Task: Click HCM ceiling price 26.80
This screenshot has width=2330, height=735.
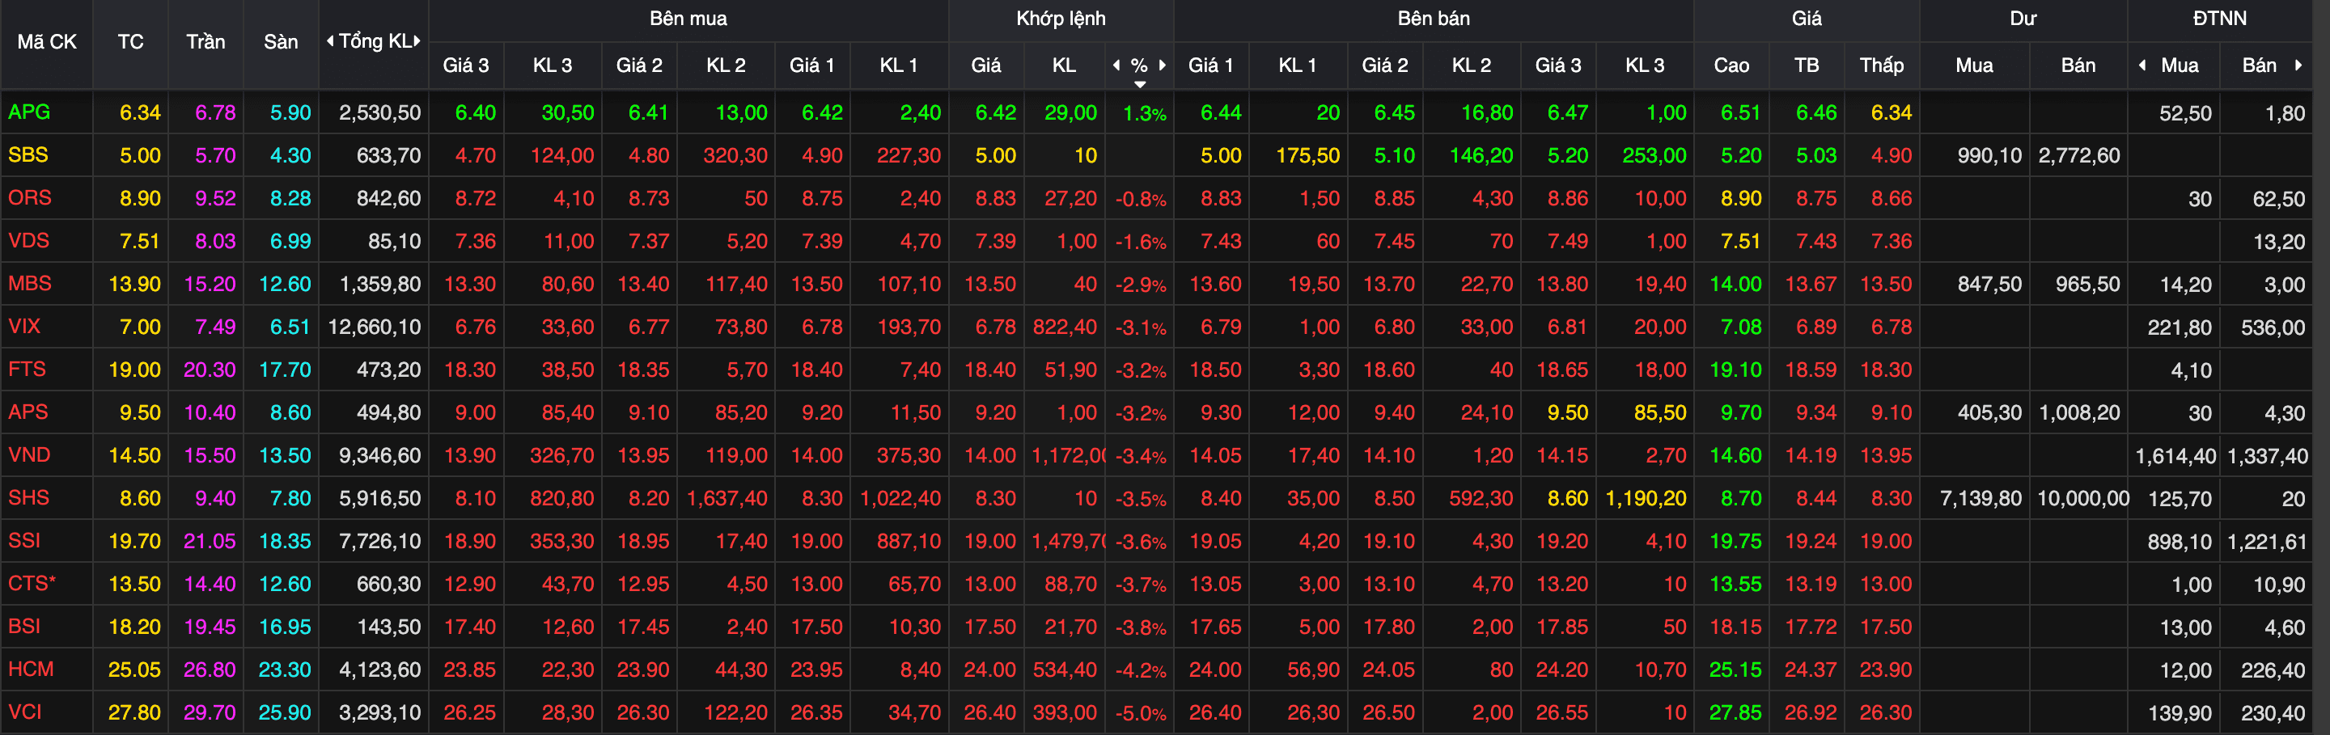Action: tap(210, 670)
